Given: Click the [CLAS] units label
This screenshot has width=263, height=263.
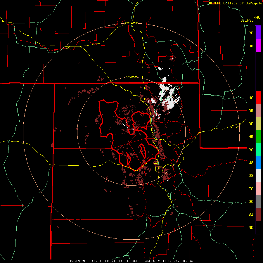Looking at the screenshot, I should click(247, 20).
